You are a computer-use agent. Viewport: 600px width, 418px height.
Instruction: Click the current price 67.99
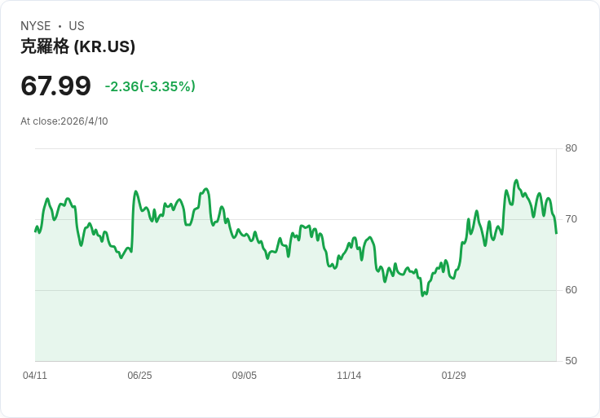(56, 86)
